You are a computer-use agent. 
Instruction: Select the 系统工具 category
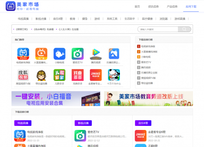(112, 19)
